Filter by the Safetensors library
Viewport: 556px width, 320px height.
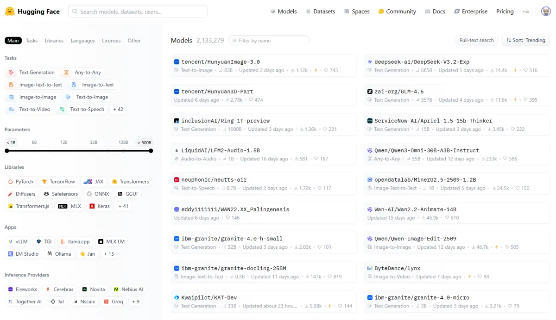[x=61, y=194]
